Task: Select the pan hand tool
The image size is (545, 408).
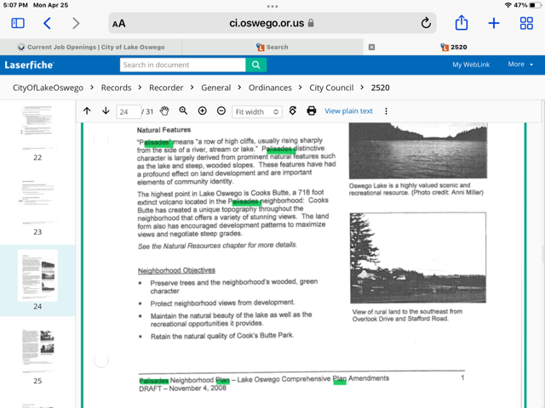Action: [x=164, y=111]
